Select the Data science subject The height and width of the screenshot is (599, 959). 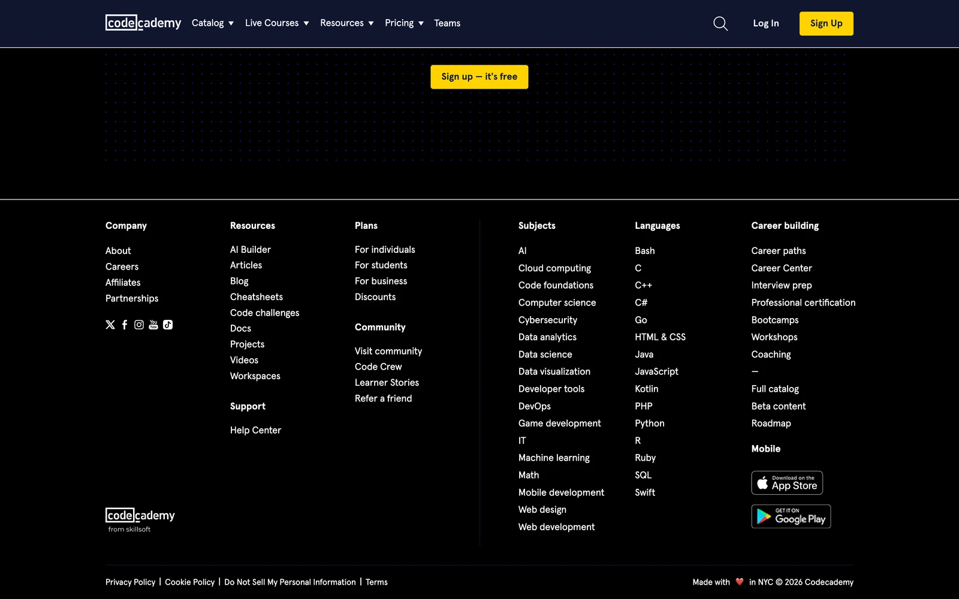545,355
